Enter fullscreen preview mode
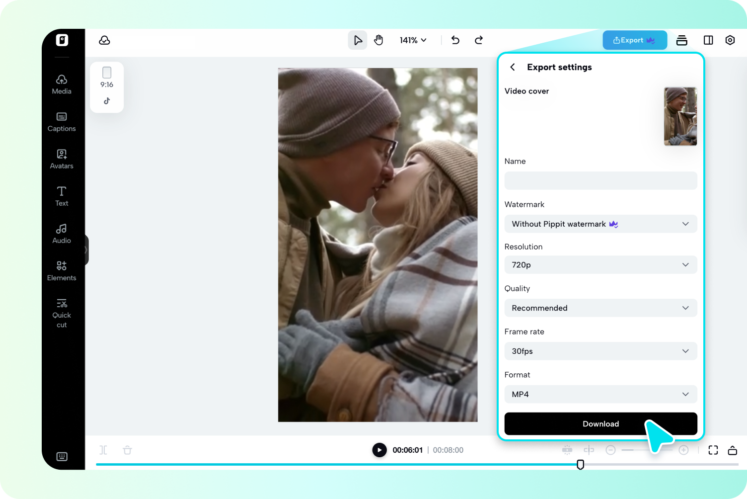 [x=713, y=450]
